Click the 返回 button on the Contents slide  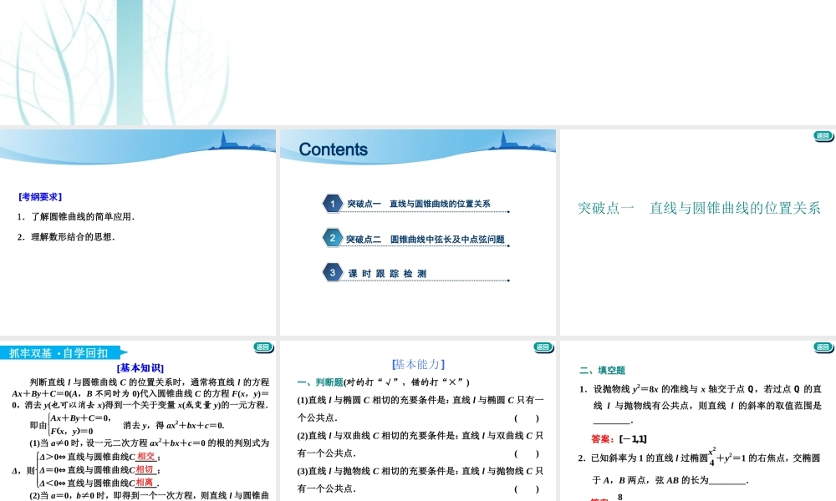click(x=543, y=135)
